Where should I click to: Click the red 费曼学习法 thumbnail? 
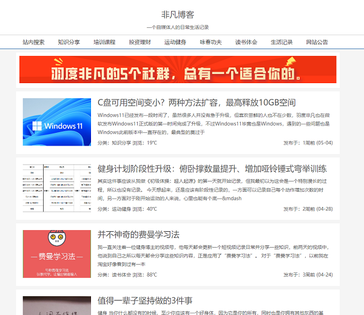(x=57, y=254)
